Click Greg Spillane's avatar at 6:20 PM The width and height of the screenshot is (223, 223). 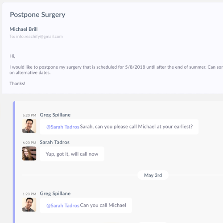29,126
